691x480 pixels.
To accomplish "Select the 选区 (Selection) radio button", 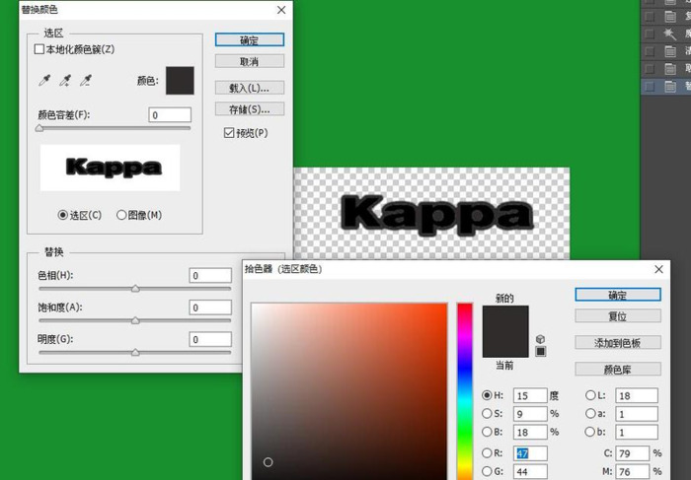I will point(63,215).
